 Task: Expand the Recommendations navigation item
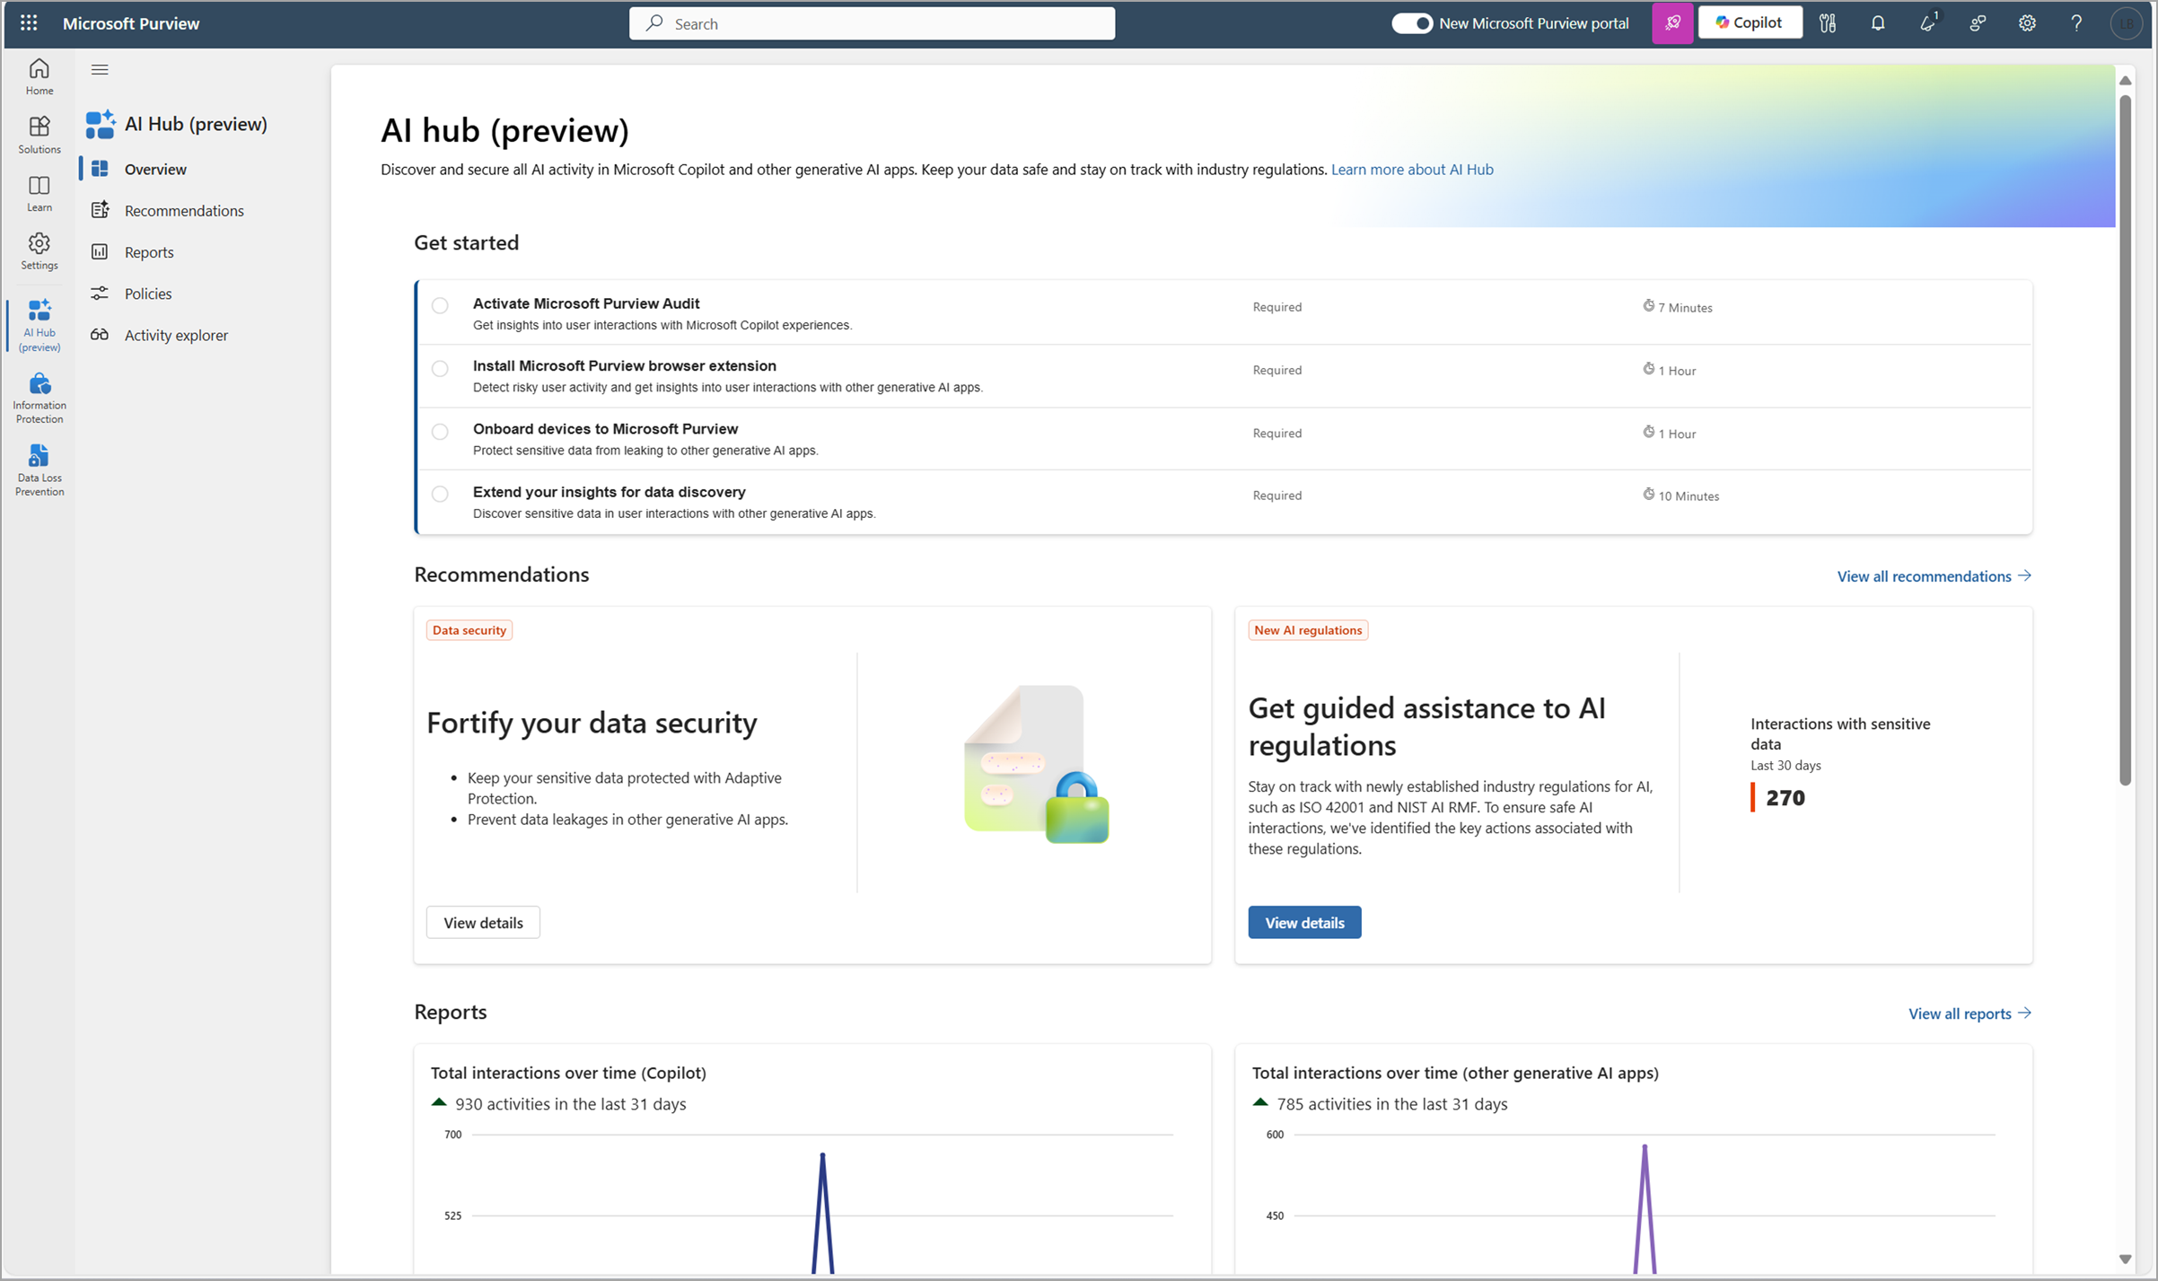click(x=185, y=209)
